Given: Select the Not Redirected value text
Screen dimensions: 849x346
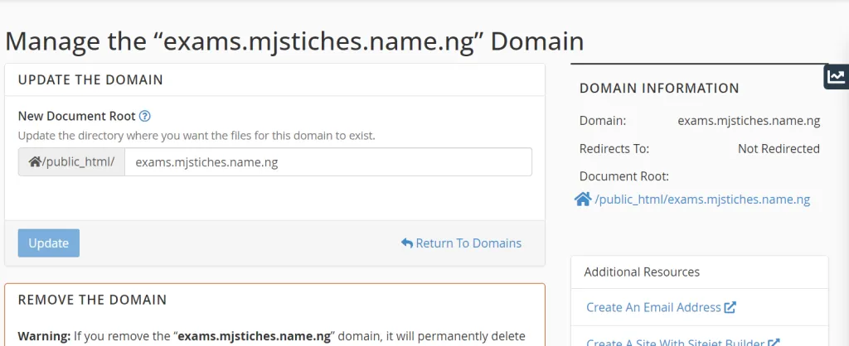Looking at the screenshot, I should pyautogui.click(x=779, y=149).
